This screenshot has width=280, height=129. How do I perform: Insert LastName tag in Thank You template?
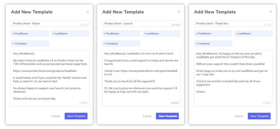[253, 34]
